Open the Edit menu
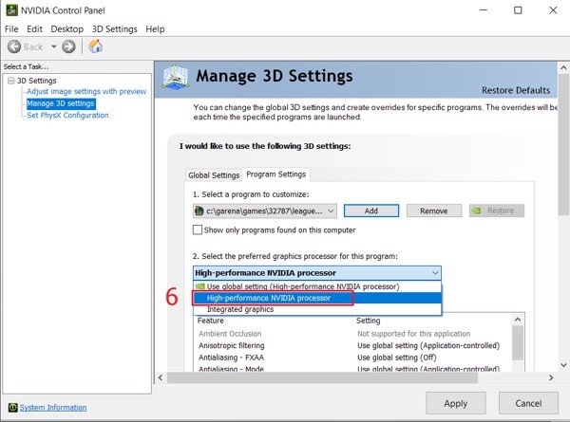 coord(34,29)
